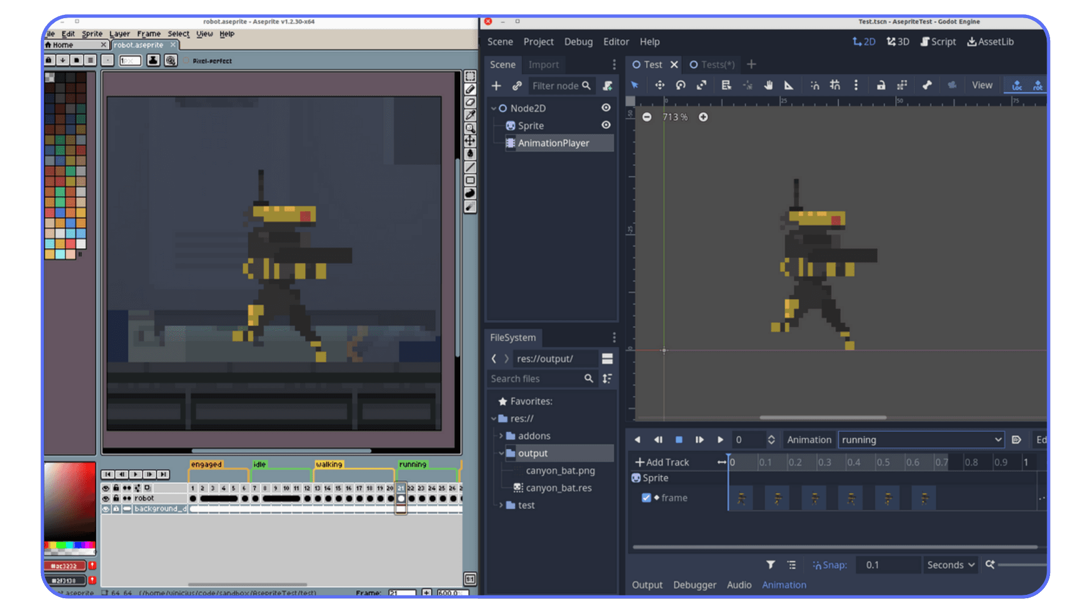Select the Eraser tool in Aseprite
This screenshot has height=613, width=1091.
470,102
